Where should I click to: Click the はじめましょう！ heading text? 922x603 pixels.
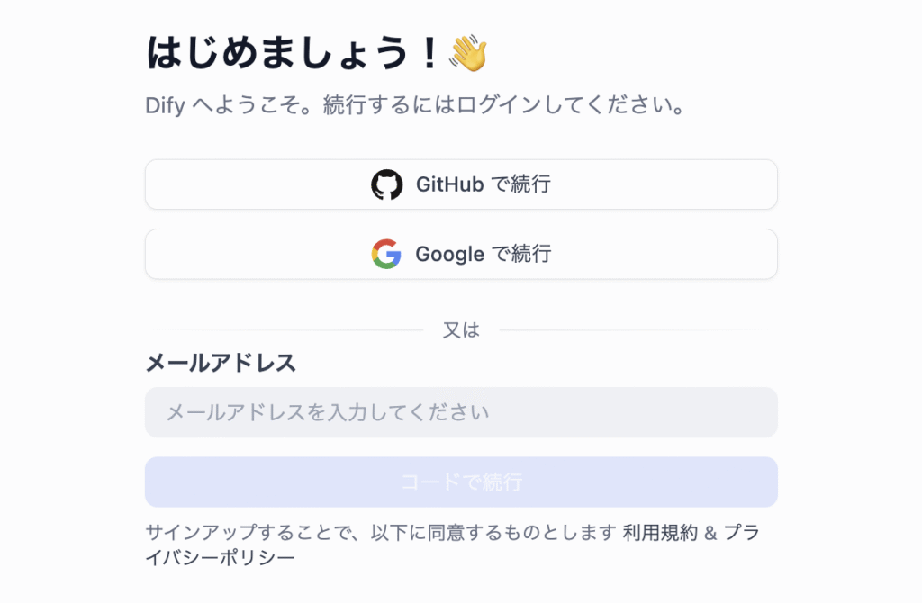click(293, 53)
